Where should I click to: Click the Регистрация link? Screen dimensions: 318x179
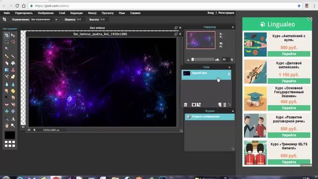[226, 13]
